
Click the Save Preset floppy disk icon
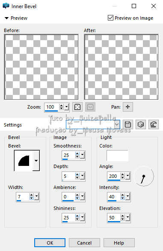128,124
